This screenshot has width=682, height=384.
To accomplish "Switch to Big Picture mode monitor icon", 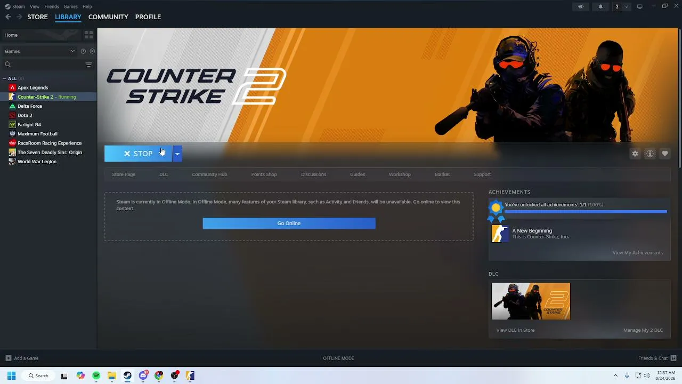I will click(x=640, y=6).
